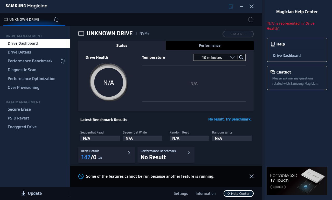Open Diagnostic Scan in sidebar
The image size is (332, 200).
coord(35,70)
